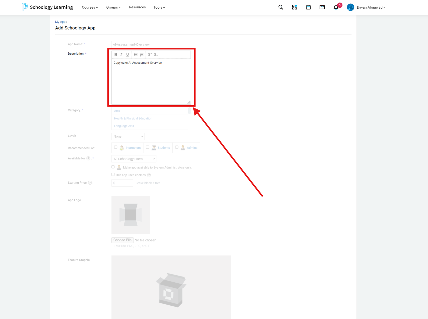Click the Schoology Learning logo

(47, 7)
